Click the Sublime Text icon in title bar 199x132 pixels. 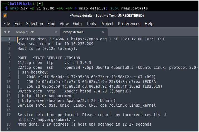(5, 15)
